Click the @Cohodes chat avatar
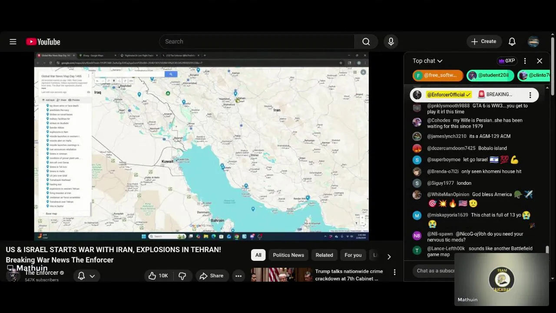Image resolution: width=556 pixels, height=313 pixels. [x=417, y=122]
